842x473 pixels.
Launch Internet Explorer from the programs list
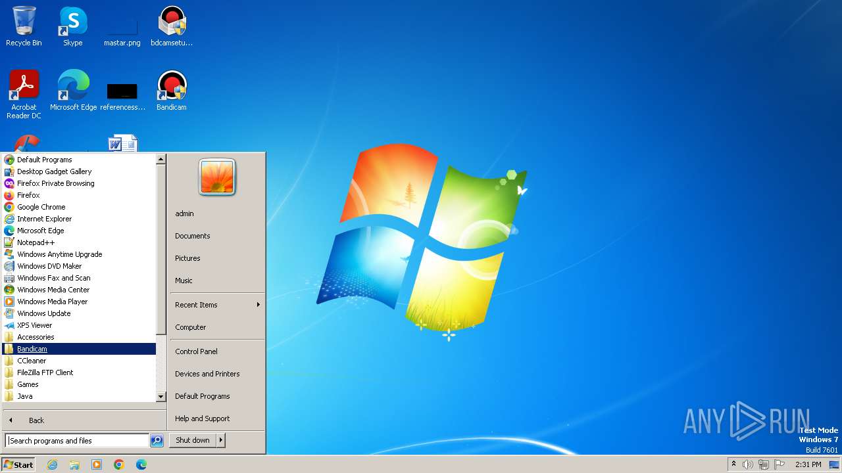coord(79,219)
